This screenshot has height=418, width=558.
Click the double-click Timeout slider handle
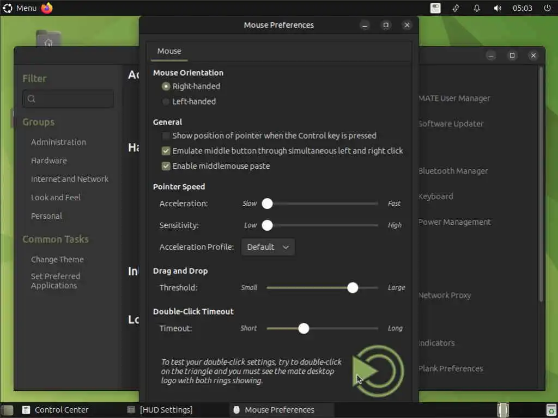click(304, 328)
